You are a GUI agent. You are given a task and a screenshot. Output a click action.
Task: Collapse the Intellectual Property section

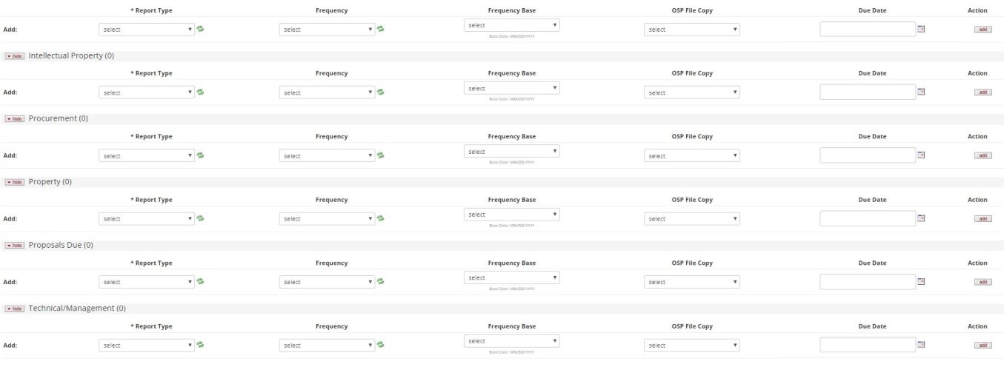(x=14, y=56)
